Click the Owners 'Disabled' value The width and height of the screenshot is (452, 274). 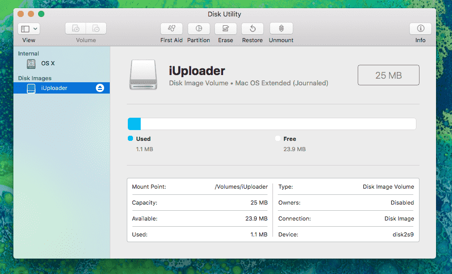coord(403,203)
